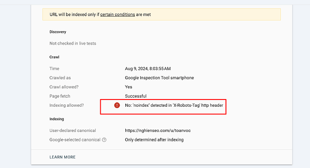Image resolution: width=310 pixels, height=168 pixels.
Task: Click the LEARN MORE button
Action: tap(62, 157)
